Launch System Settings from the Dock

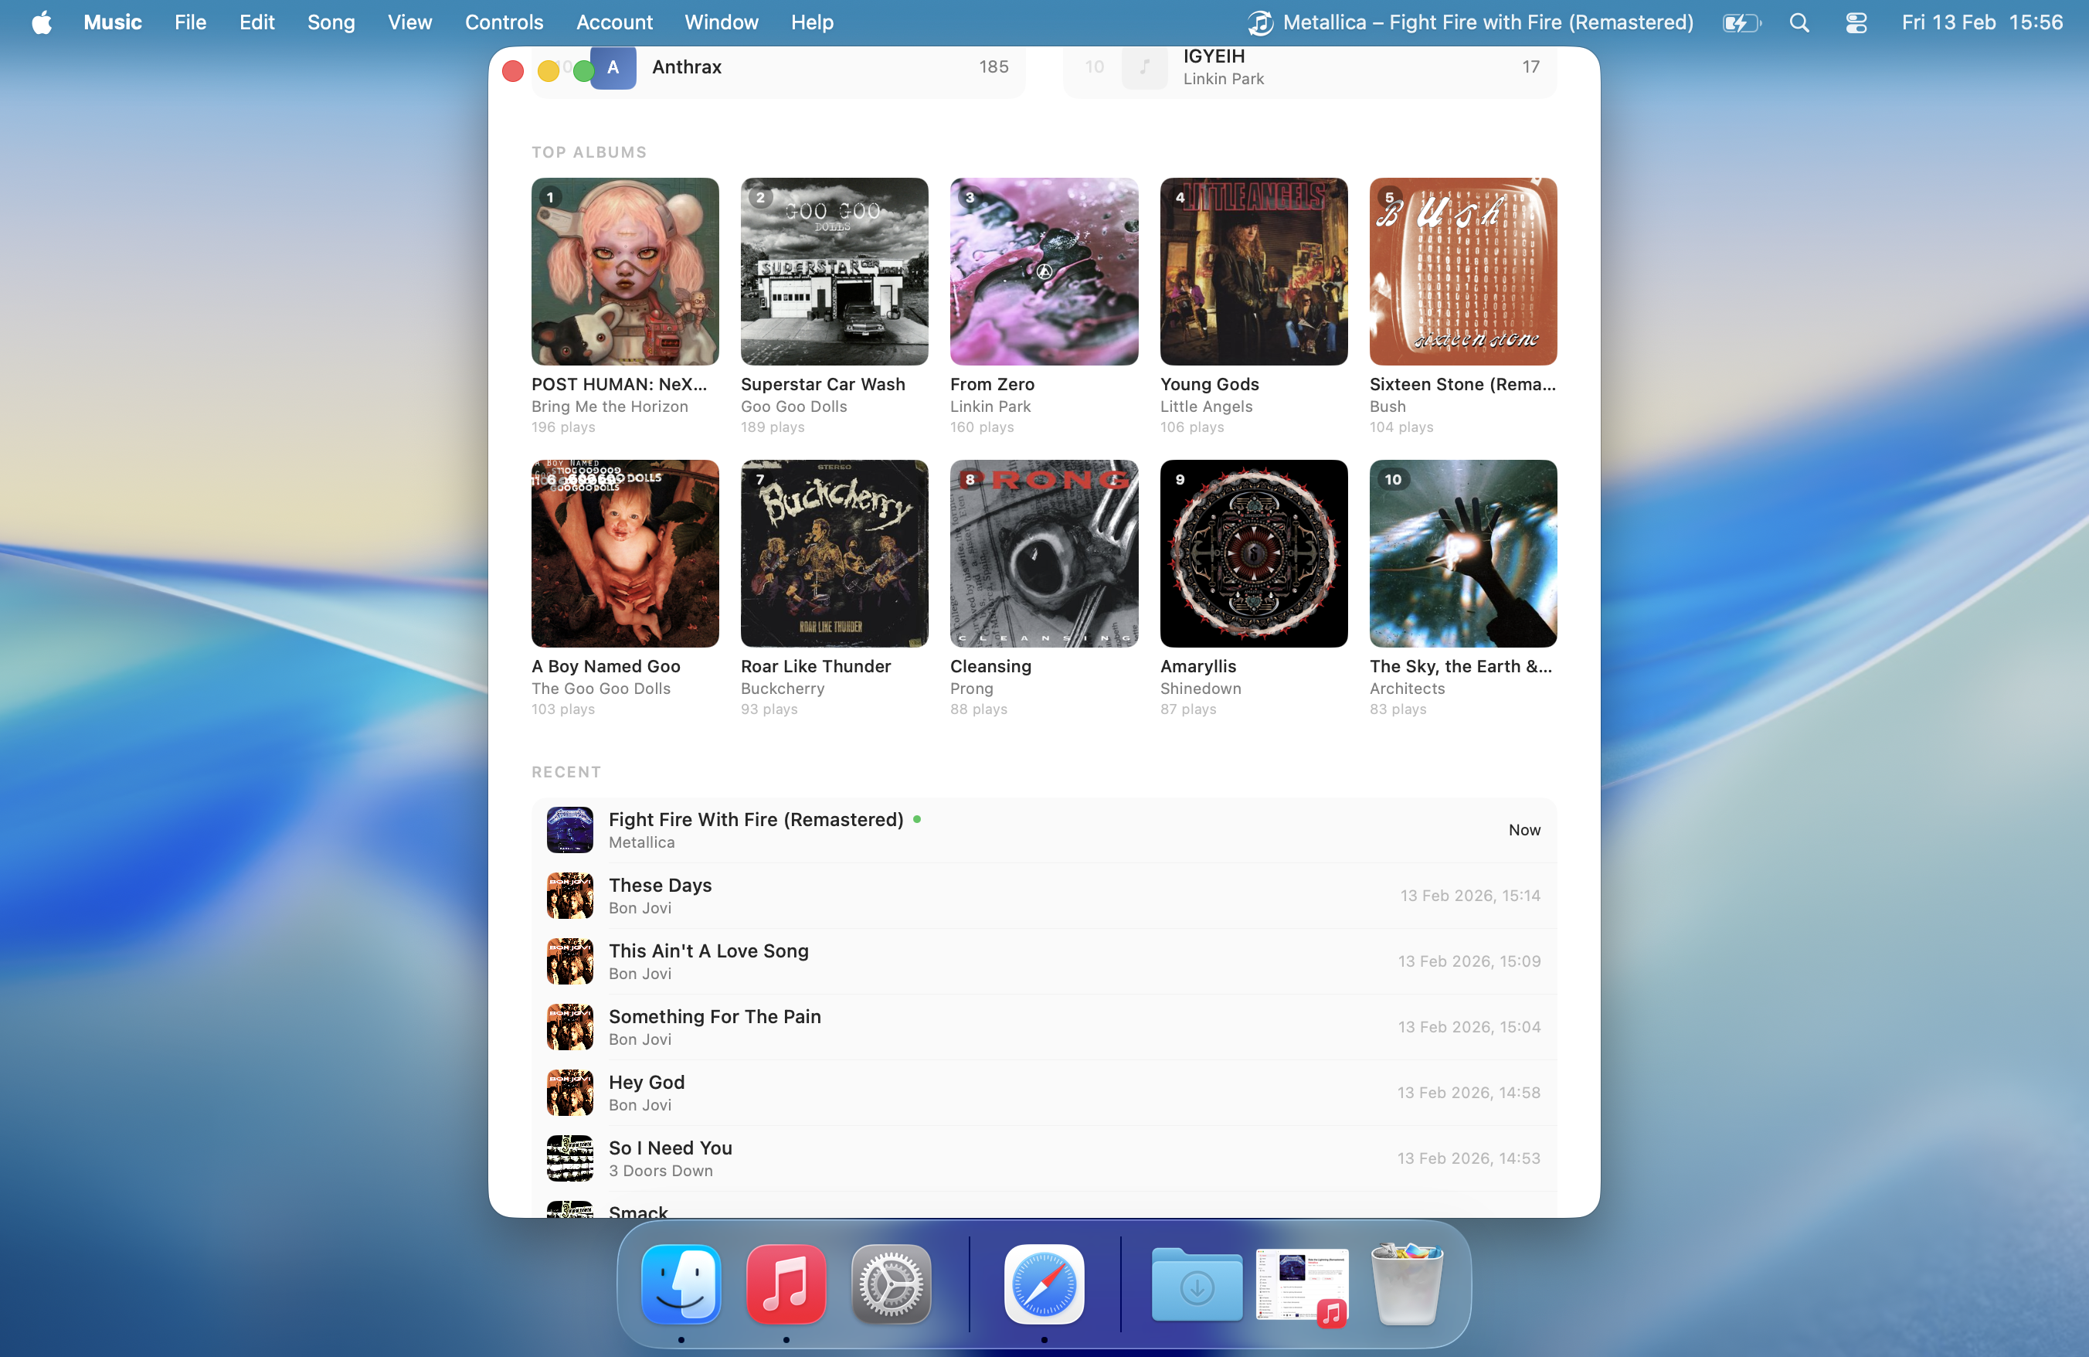[x=890, y=1284]
